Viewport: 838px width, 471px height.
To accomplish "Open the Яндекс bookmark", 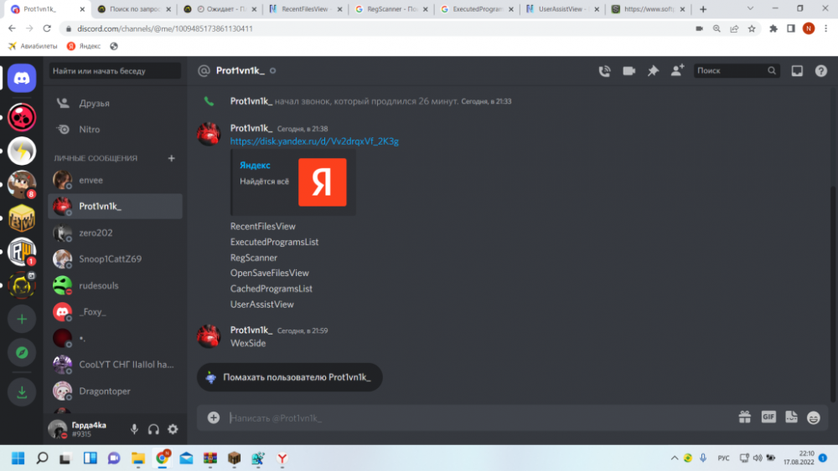I will pos(84,46).
